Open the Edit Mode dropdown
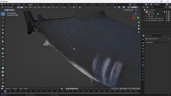 pyautogui.click(x=10, y=7)
